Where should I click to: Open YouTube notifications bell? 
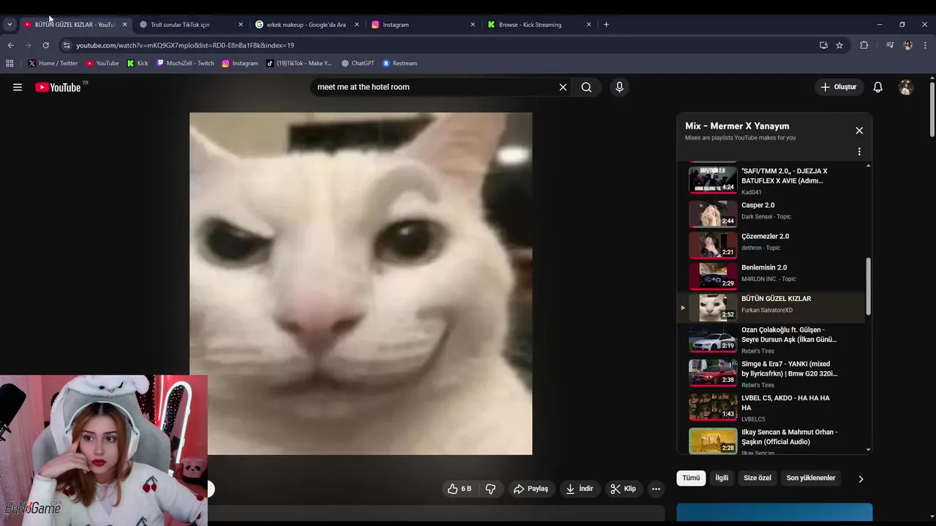(878, 87)
